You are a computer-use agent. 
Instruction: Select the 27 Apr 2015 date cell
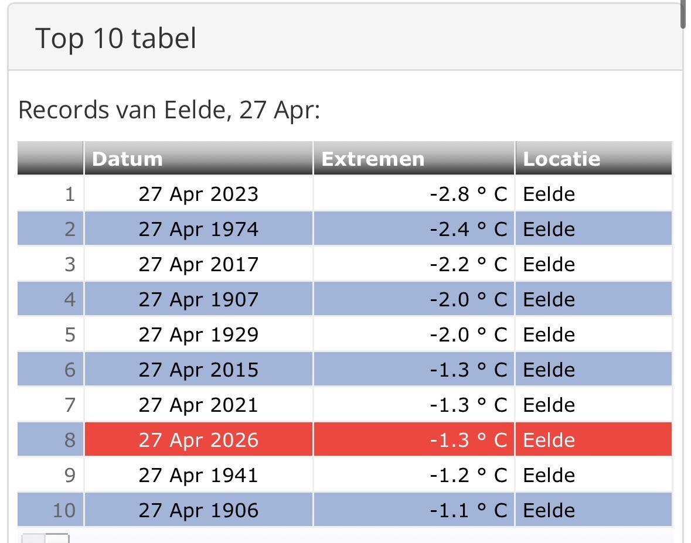point(198,370)
